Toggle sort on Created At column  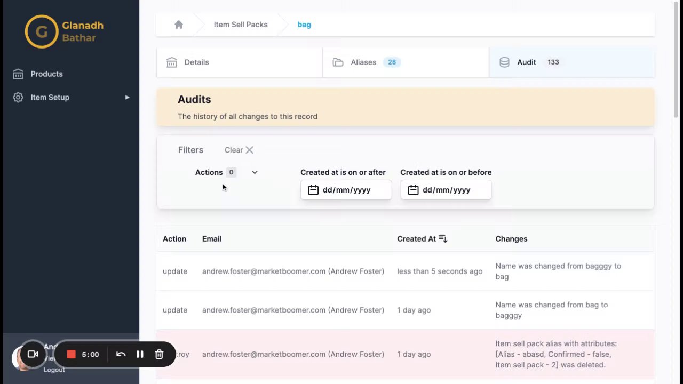[x=443, y=239]
